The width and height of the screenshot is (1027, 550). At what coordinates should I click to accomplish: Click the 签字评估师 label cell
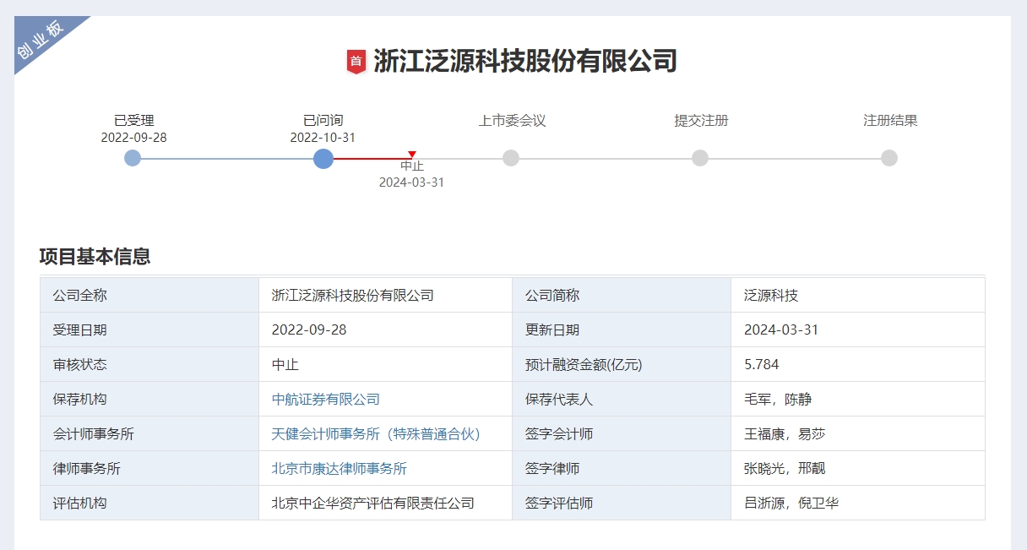[622, 504]
